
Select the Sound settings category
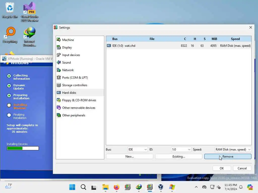click(x=80, y=63)
